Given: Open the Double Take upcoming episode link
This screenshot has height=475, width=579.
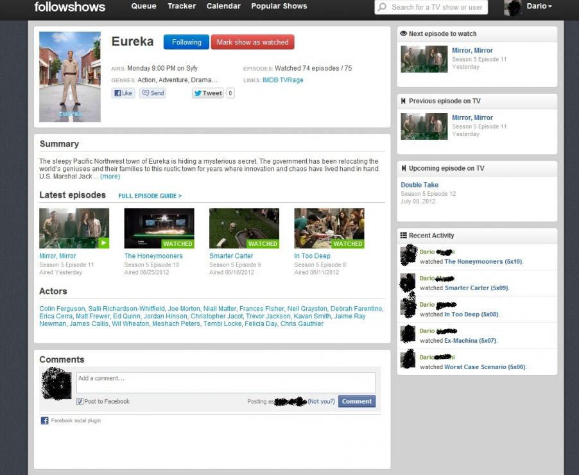Looking at the screenshot, I should click(x=419, y=185).
